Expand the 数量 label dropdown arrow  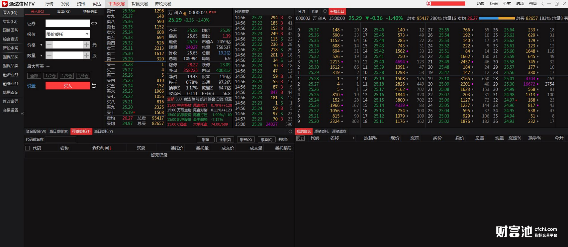(41, 55)
